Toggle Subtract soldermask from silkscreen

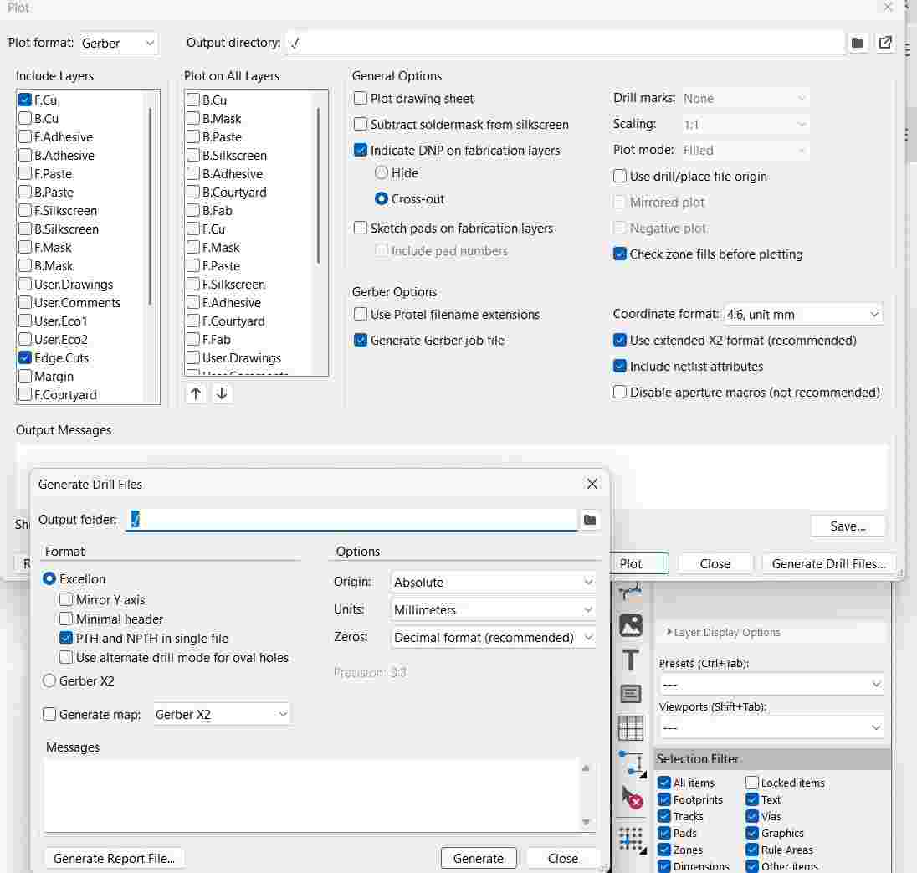pyautogui.click(x=361, y=124)
